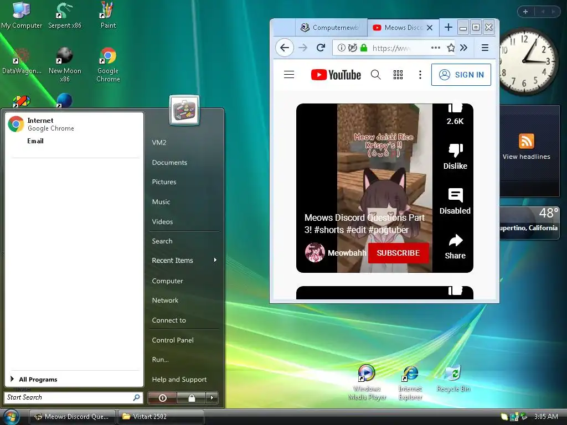The width and height of the screenshot is (567, 425).
Task: Expand shutdown options arrow
Action: pos(212,398)
